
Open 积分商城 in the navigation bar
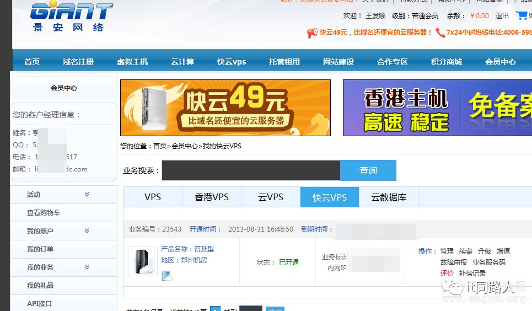(x=447, y=62)
